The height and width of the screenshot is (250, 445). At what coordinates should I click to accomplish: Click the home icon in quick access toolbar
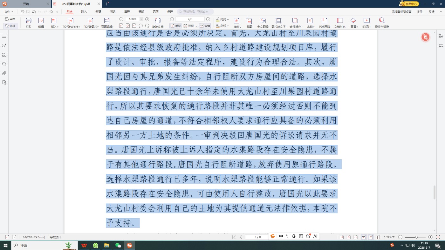click(51, 12)
